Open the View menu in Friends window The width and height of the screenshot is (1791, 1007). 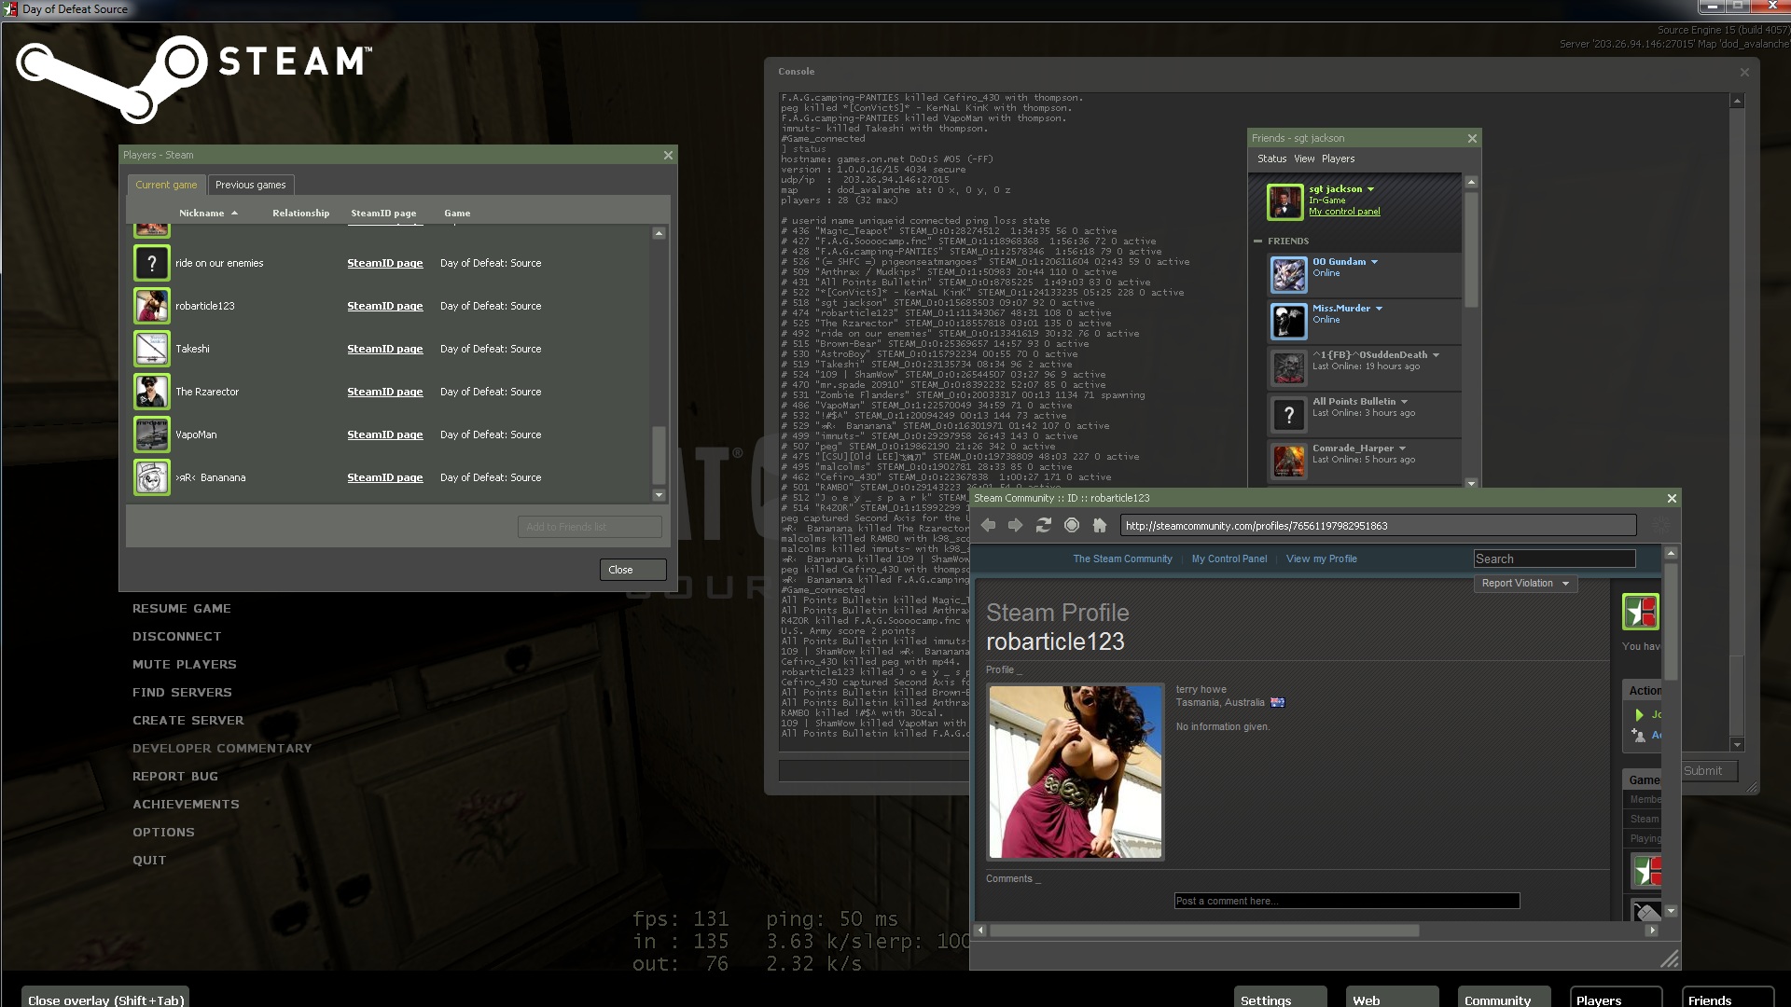(1304, 159)
